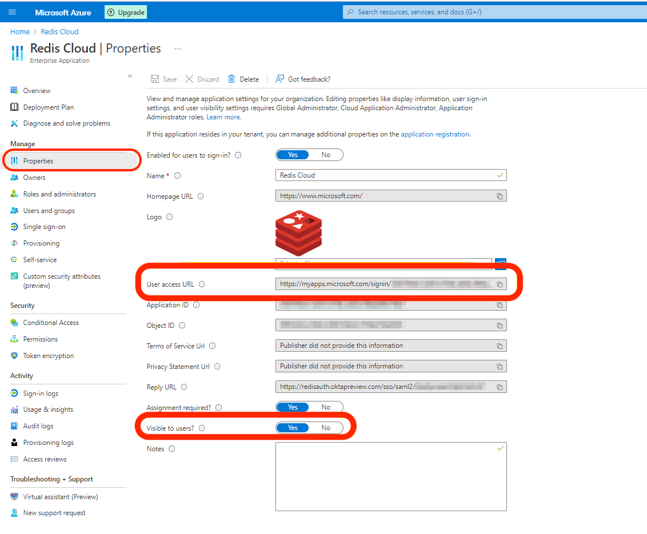This screenshot has height=534, width=647.
Task: Open the ellipsis more options menu
Action: tap(177, 49)
